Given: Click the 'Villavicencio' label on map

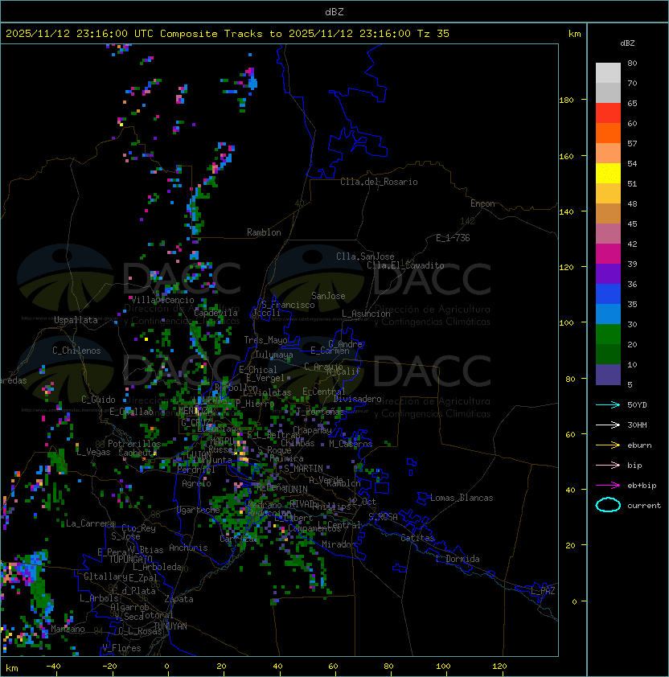Looking at the screenshot, I should (x=162, y=300).
